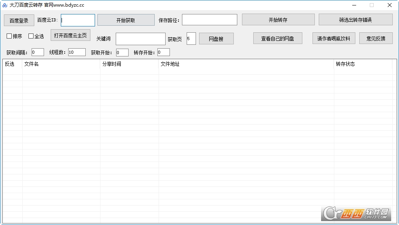The height and width of the screenshot is (225, 399).
Task: Click the 反选 column header
Action: pos(12,64)
